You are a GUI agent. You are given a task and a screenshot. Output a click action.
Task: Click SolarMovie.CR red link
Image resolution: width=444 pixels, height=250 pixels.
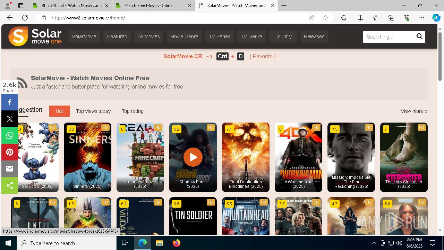coord(183,56)
